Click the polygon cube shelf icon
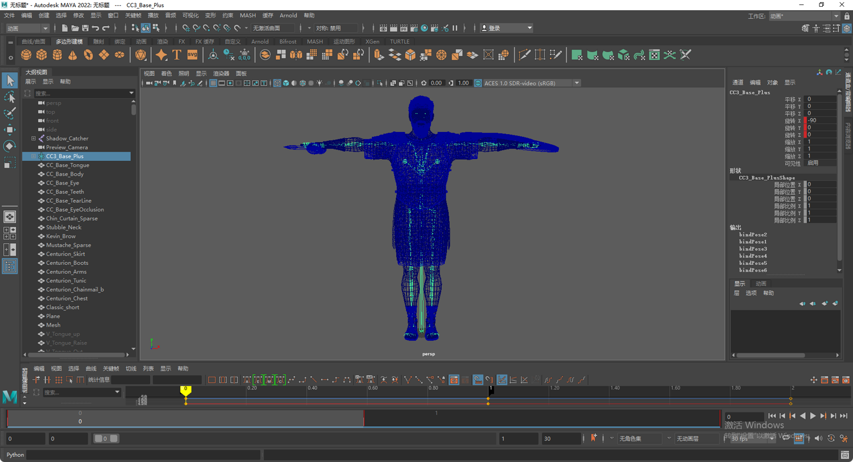 point(42,55)
